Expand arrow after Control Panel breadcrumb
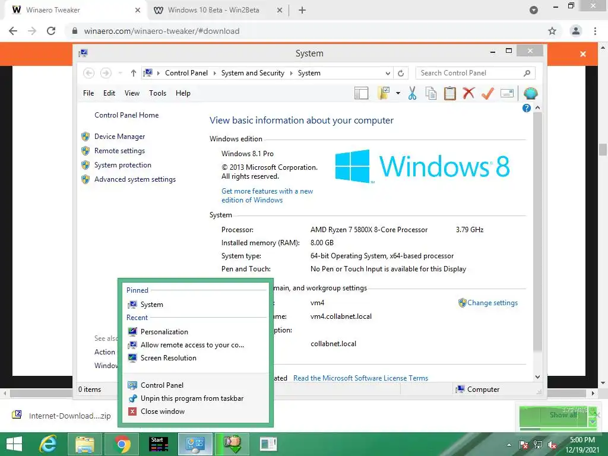 pos(214,73)
